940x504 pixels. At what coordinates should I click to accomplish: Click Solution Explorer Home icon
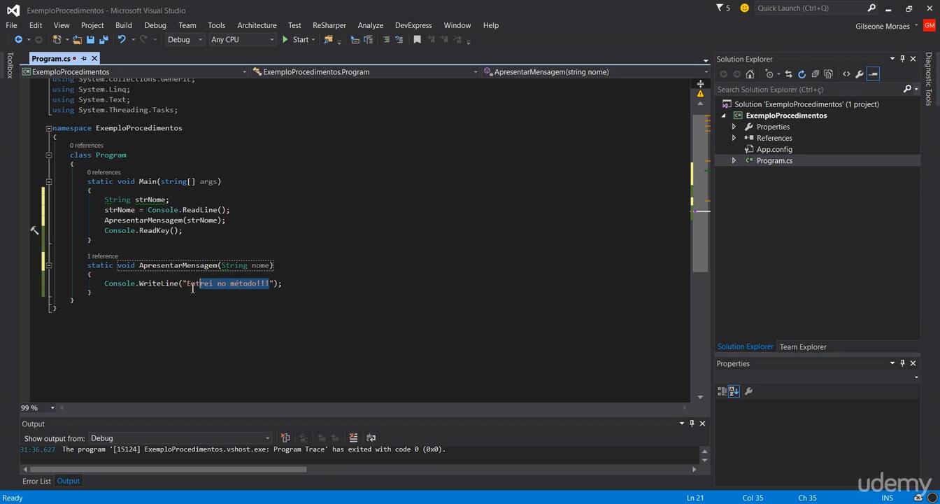(750, 74)
